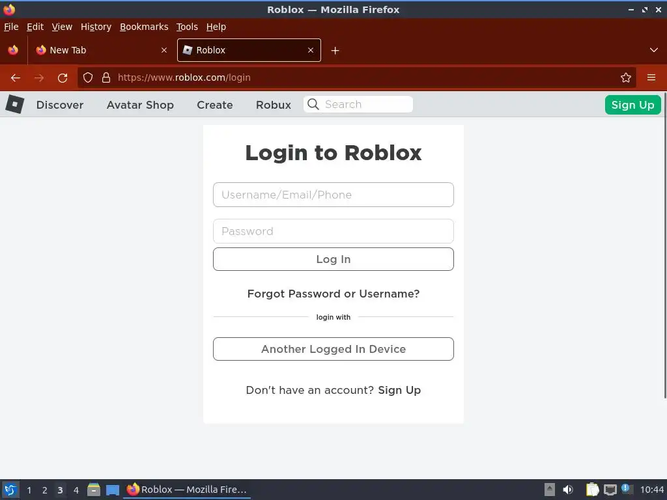The height and width of the screenshot is (500, 667).
Task: Open the shield tracking protection icon
Action: click(88, 77)
